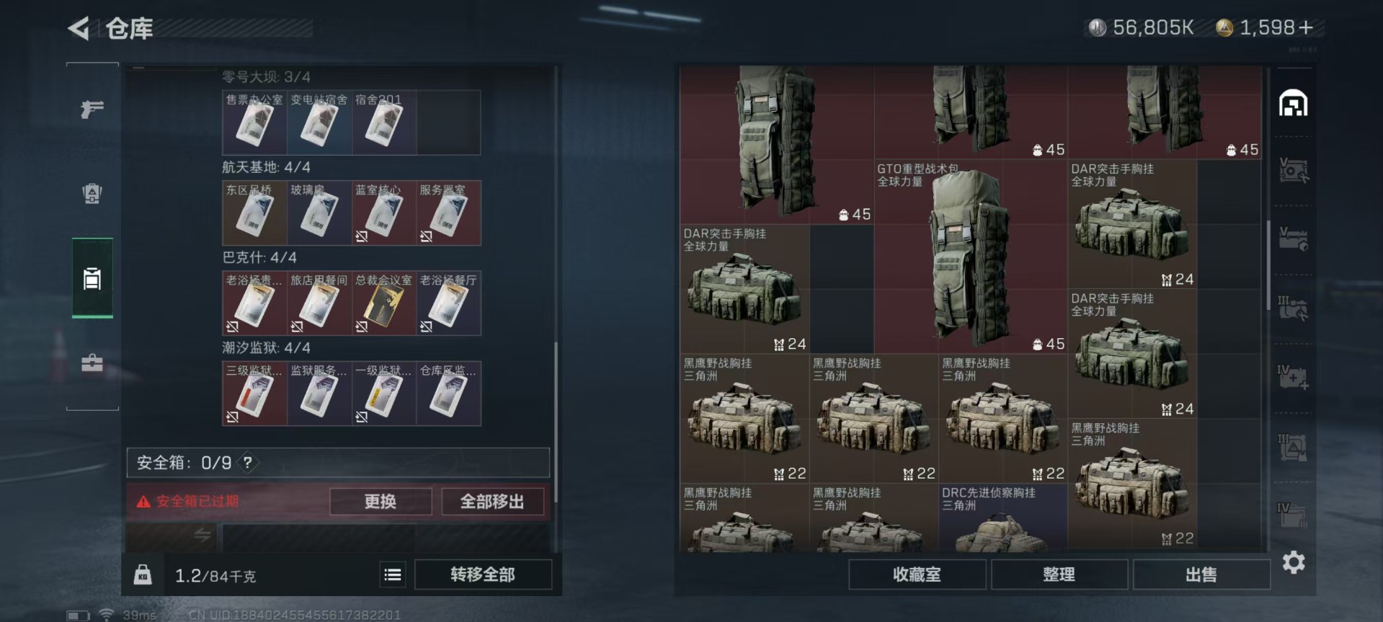Screen dimensions: 1383x622
Task: Open the main stash house icon
Action: click(x=1293, y=103)
